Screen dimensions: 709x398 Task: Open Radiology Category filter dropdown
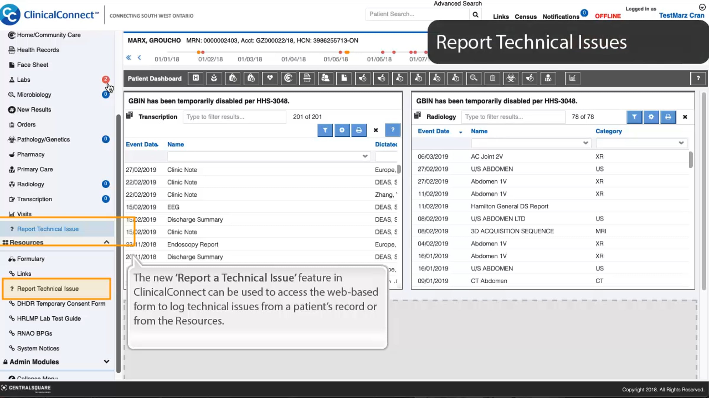[x=681, y=143]
